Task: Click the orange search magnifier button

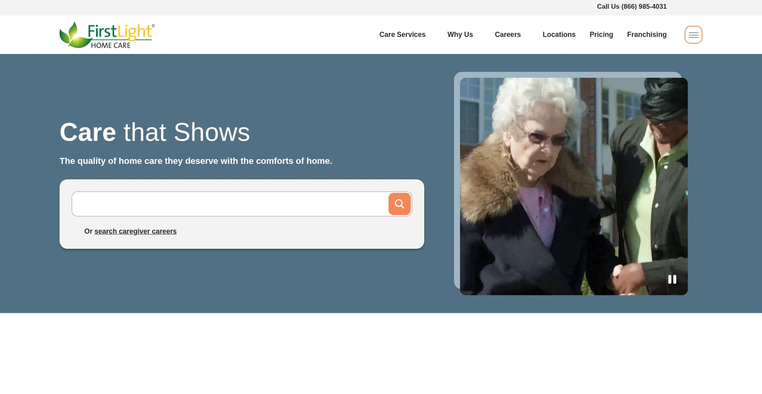Action: [x=400, y=204]
